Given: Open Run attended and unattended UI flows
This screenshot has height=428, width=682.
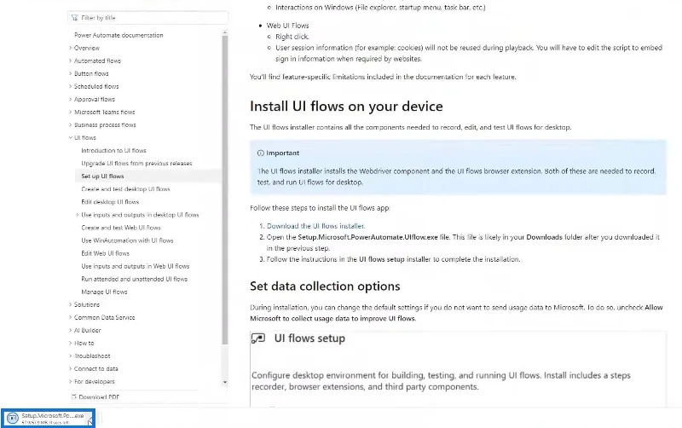Looking at the screenshot, I should point(135,279).
